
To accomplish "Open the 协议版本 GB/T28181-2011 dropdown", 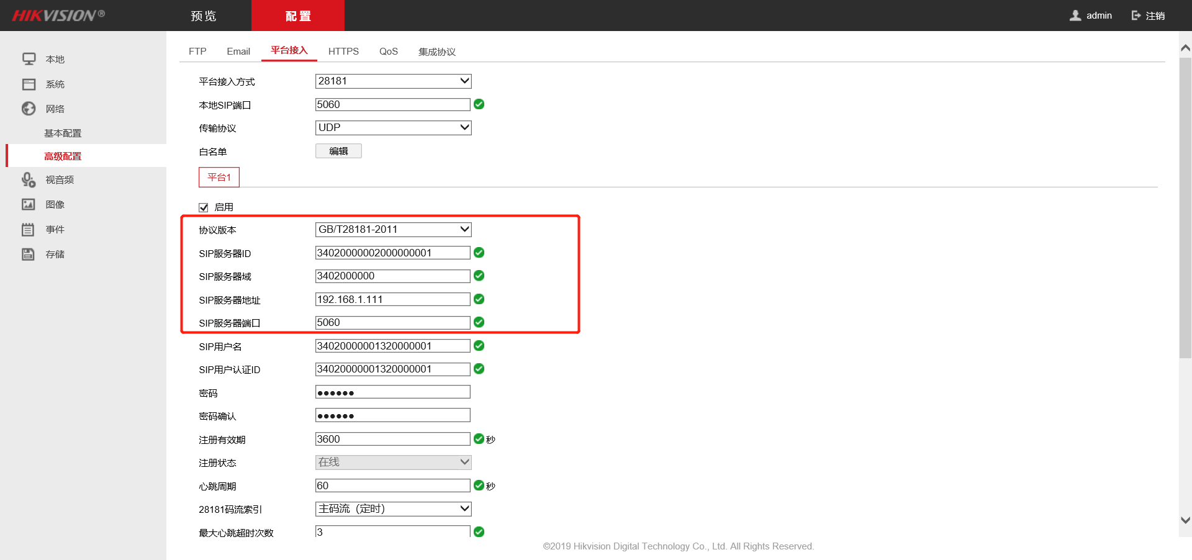I will tap(394, 230).
